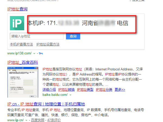163x122 pixels.
Task: Click the green iP logo icon
Action: pos(17,23)
